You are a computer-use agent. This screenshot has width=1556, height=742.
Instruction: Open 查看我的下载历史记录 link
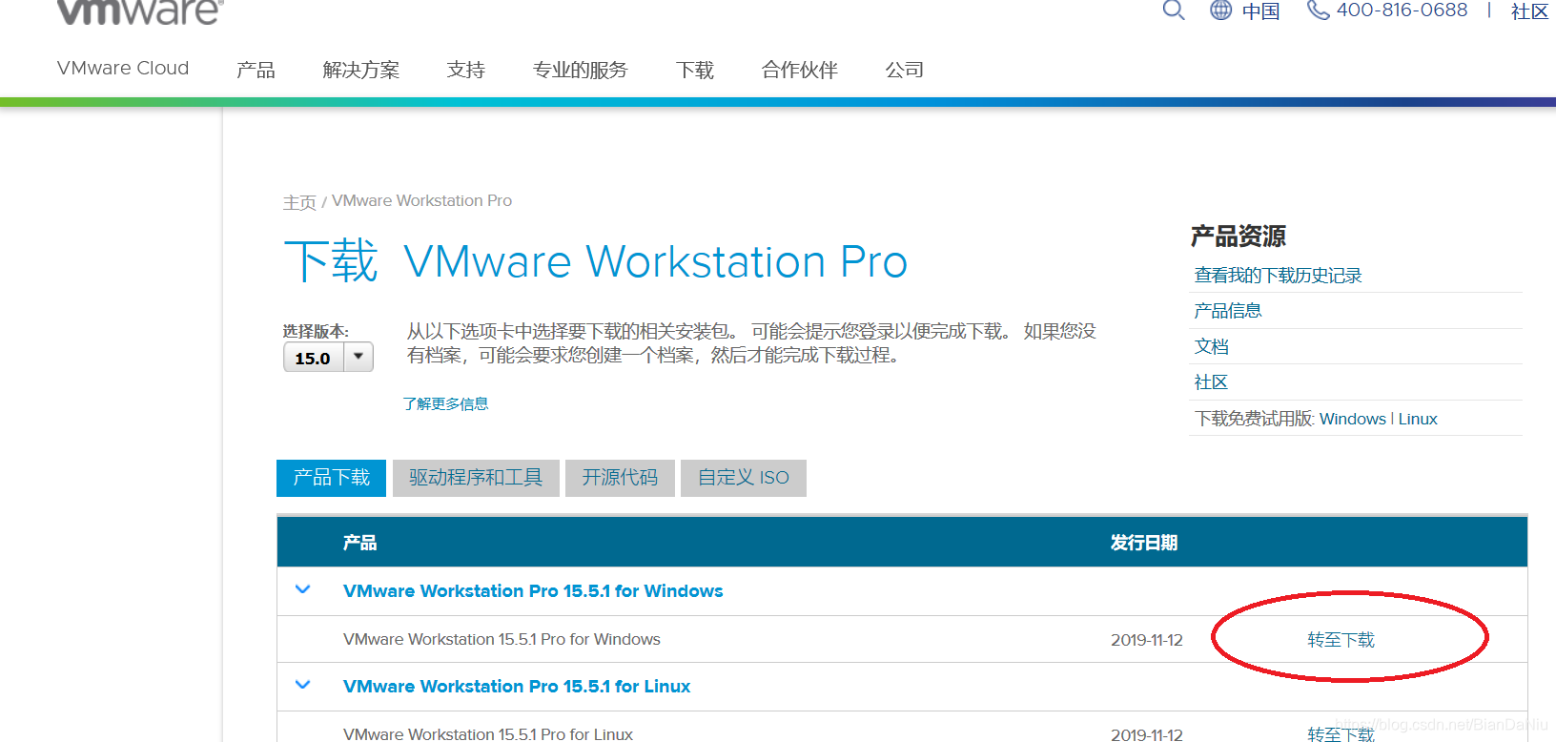coord(1278,276)
